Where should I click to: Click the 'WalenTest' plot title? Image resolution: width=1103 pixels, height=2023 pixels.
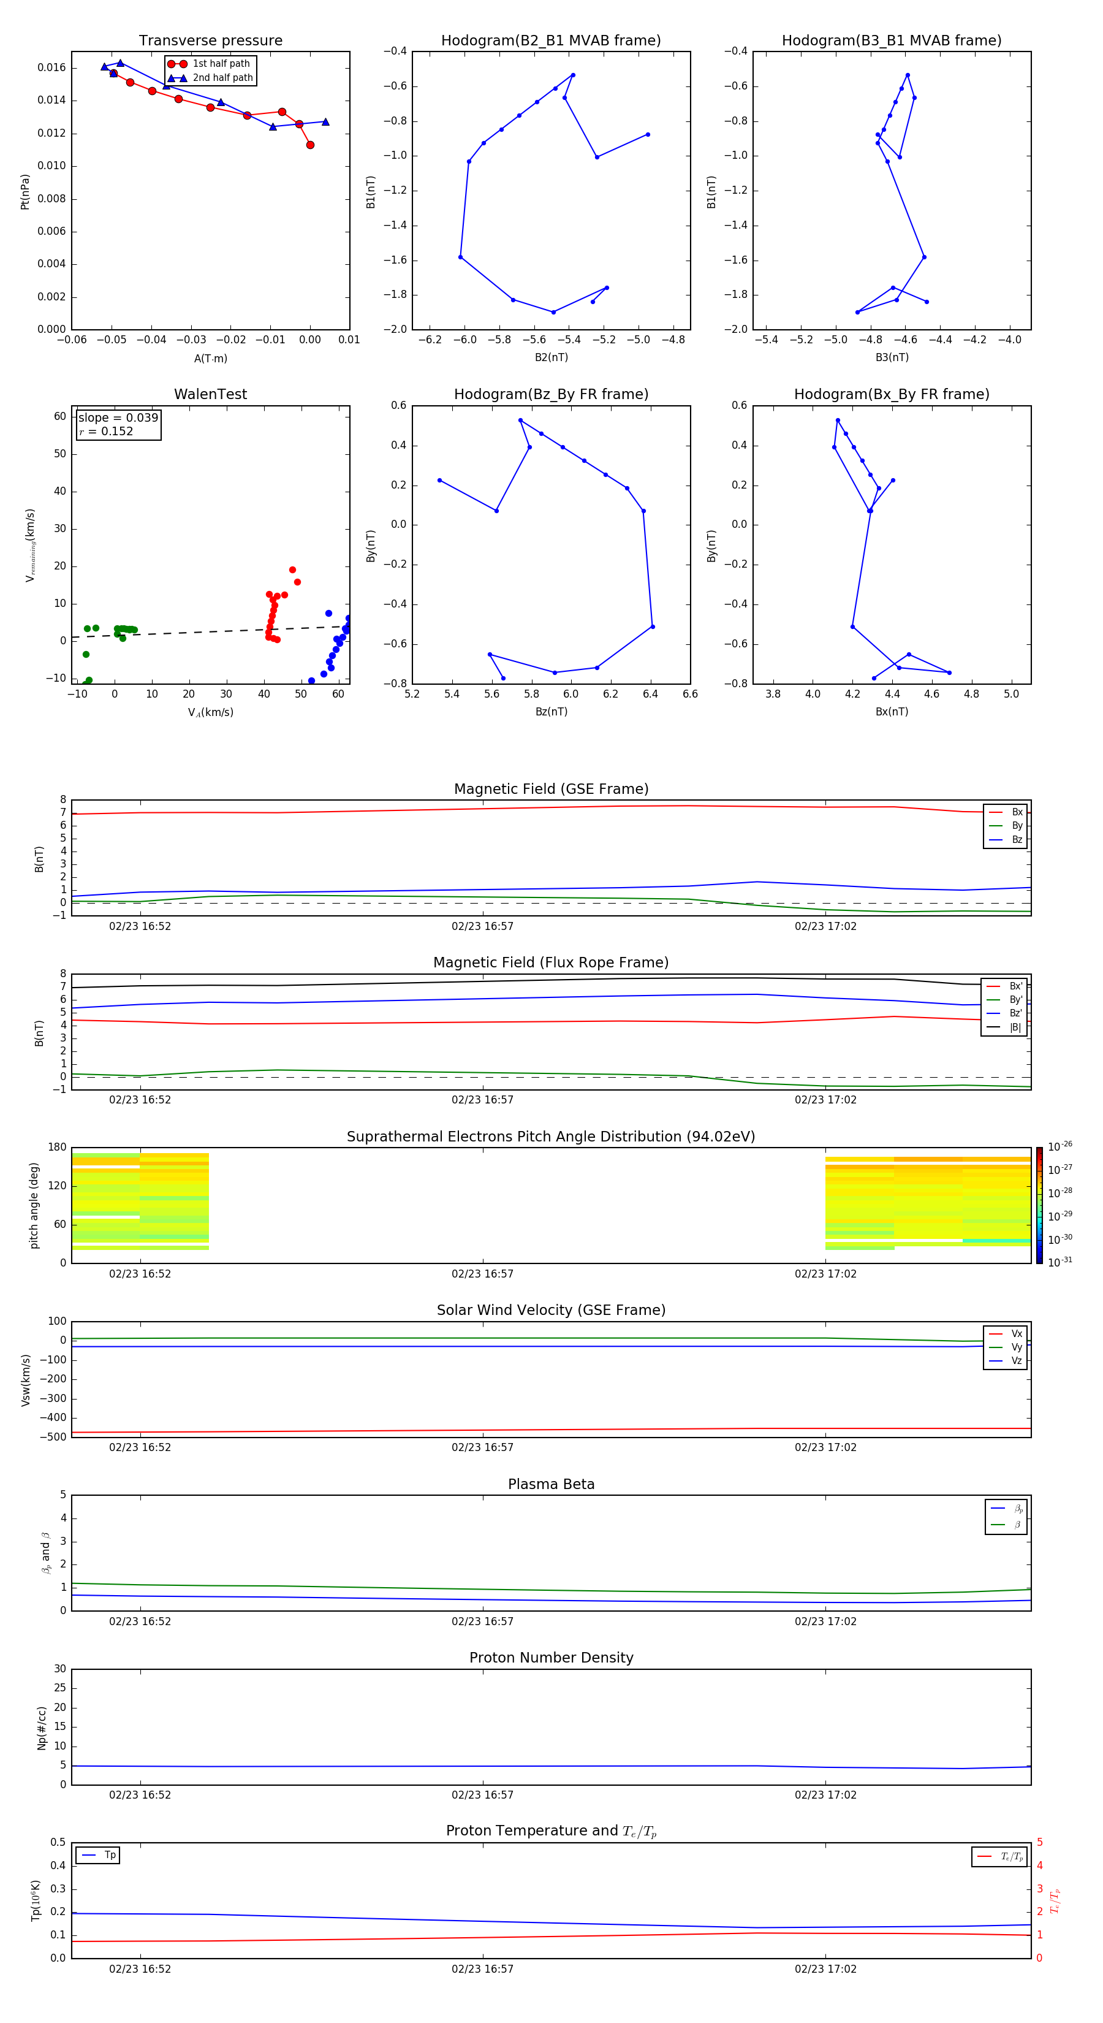pyautogui.click(x=210, y=394)
